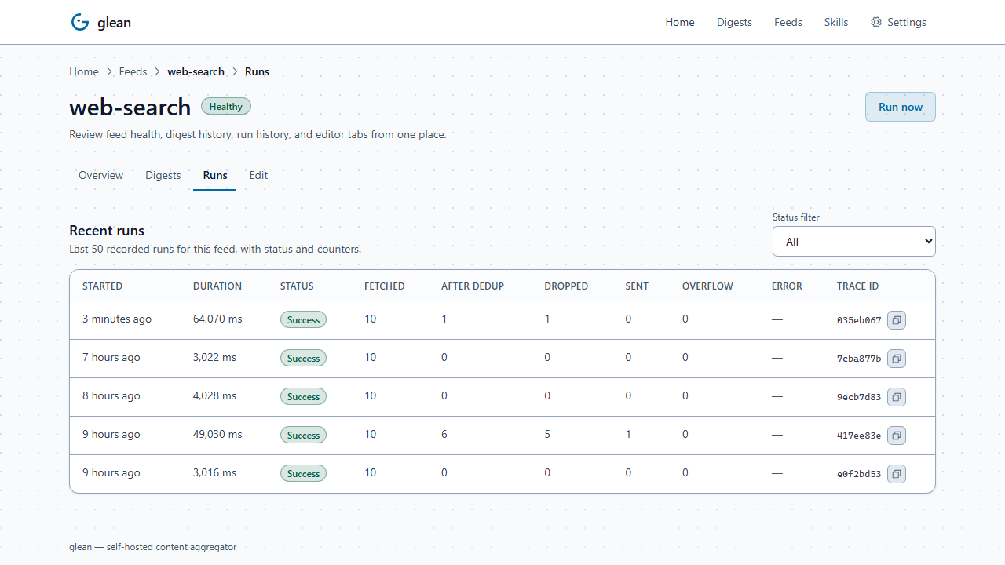This screenshot has height=565, width=1005.
Task: Open Settings in top navigation
Action: [x=899, y=22]
